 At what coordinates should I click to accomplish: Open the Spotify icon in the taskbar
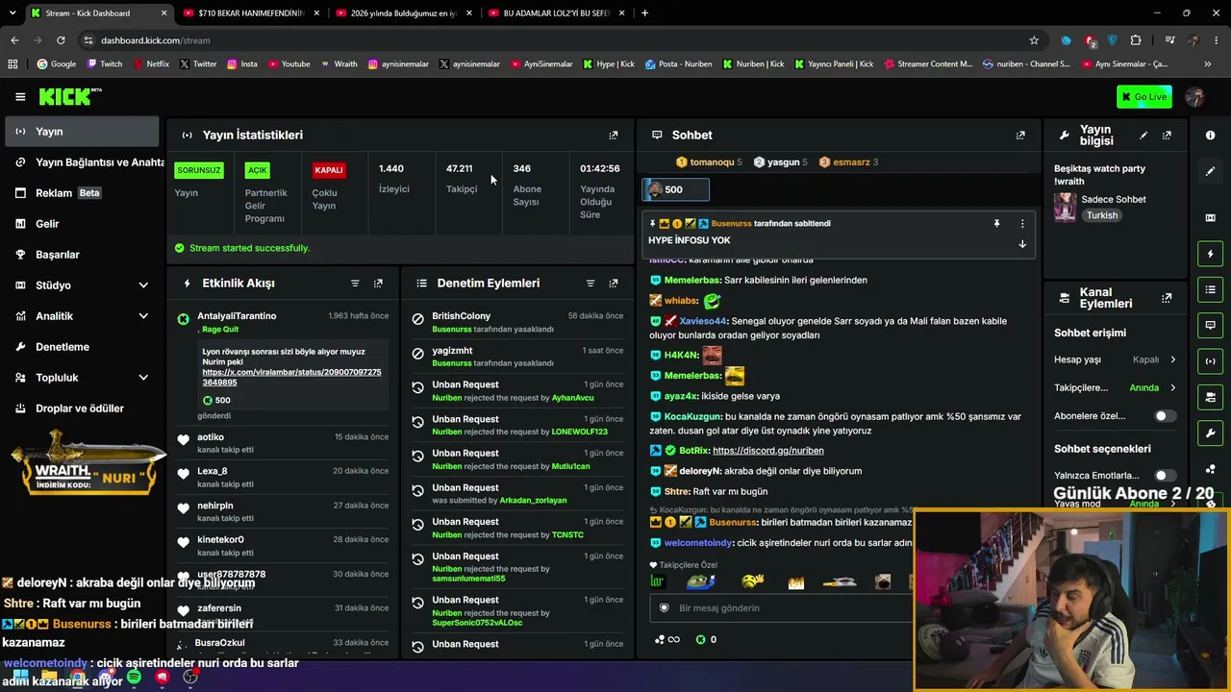coord(134,678)
